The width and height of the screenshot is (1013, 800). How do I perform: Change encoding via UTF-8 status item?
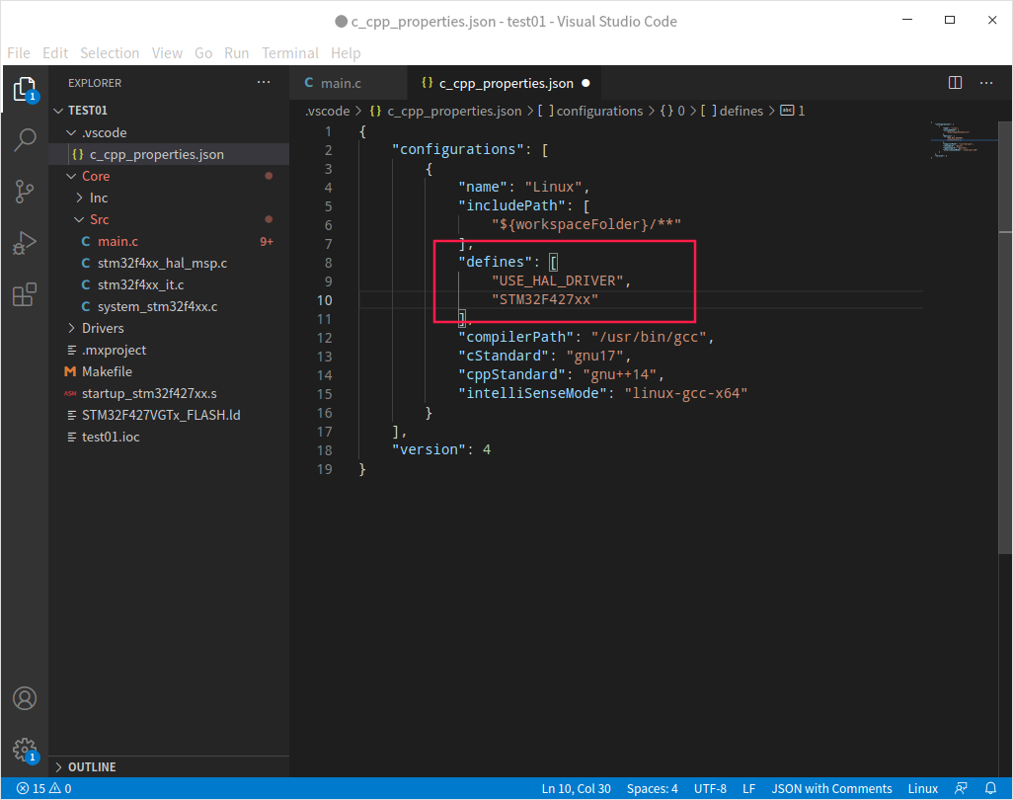(x=710, y=788)
